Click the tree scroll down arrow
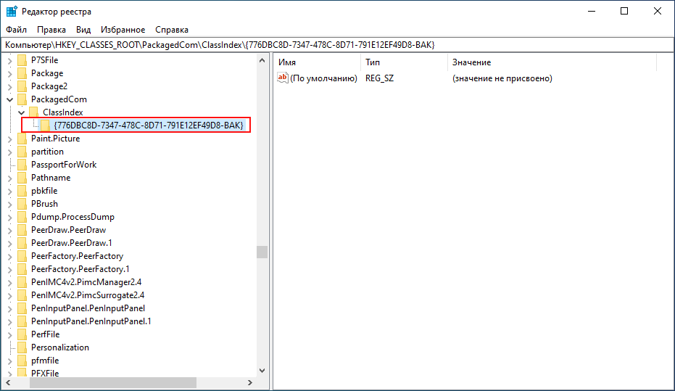Image resolution: width=675 pixels, height=391 pixels. (x=262, y=371)
